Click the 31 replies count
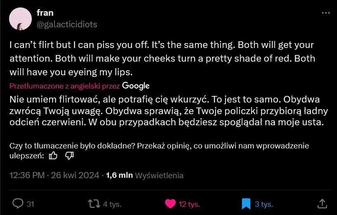The width and height of the screenshot is (337, 215). click(30, 204)
